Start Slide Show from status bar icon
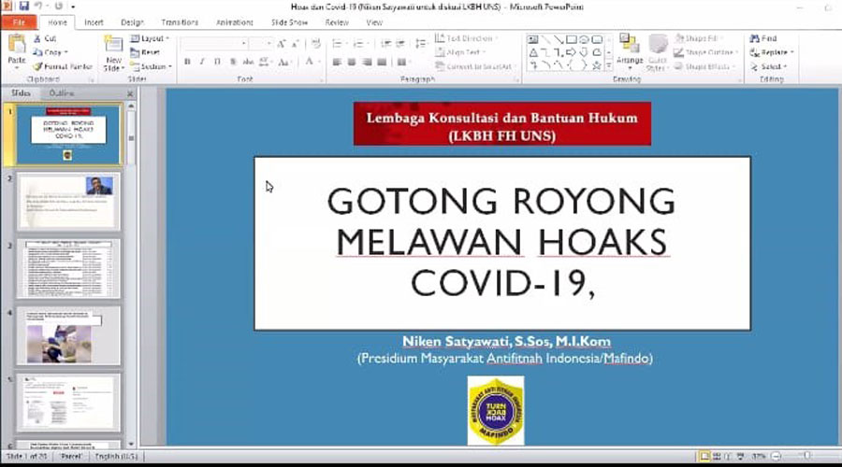Viewport: 842px width, 467px height. pos(741,457)
